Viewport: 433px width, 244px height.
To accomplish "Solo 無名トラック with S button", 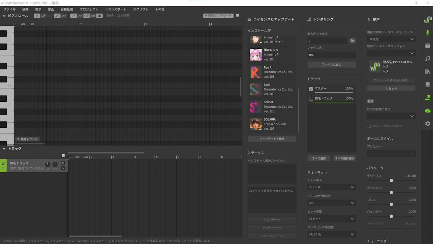I will [x=63, y=168].
